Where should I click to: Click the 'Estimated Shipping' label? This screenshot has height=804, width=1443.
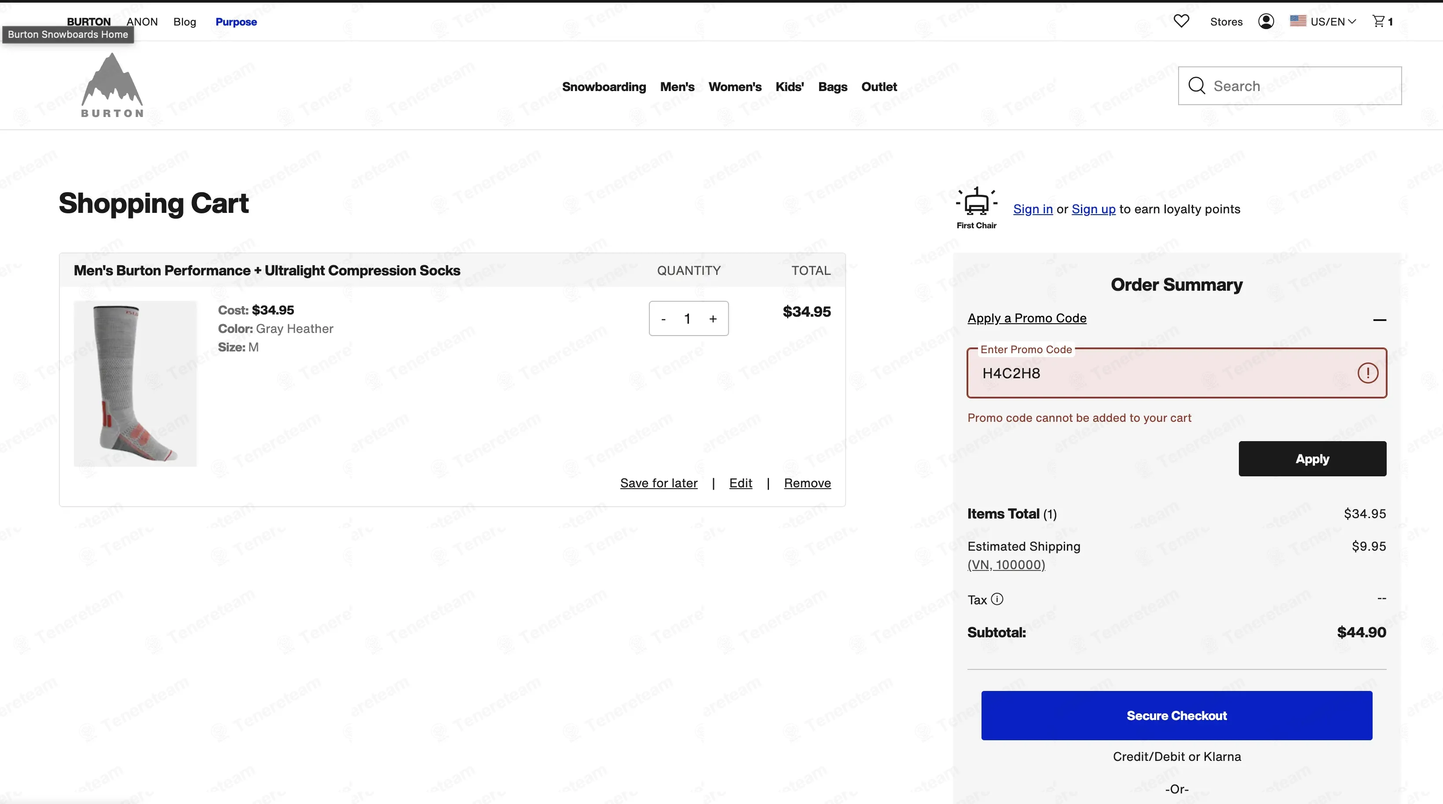tap(1023, 546)
